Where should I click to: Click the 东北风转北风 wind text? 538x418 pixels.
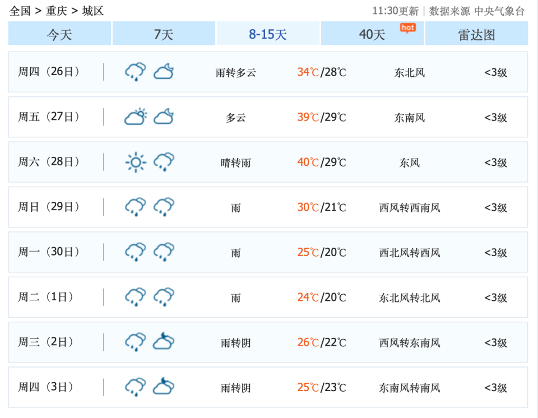pyautogui.click(x=410, y=298)
